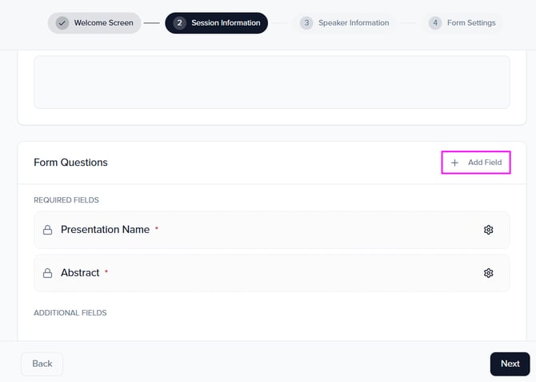Click the plus icon beside Add Field

[454, 163]
